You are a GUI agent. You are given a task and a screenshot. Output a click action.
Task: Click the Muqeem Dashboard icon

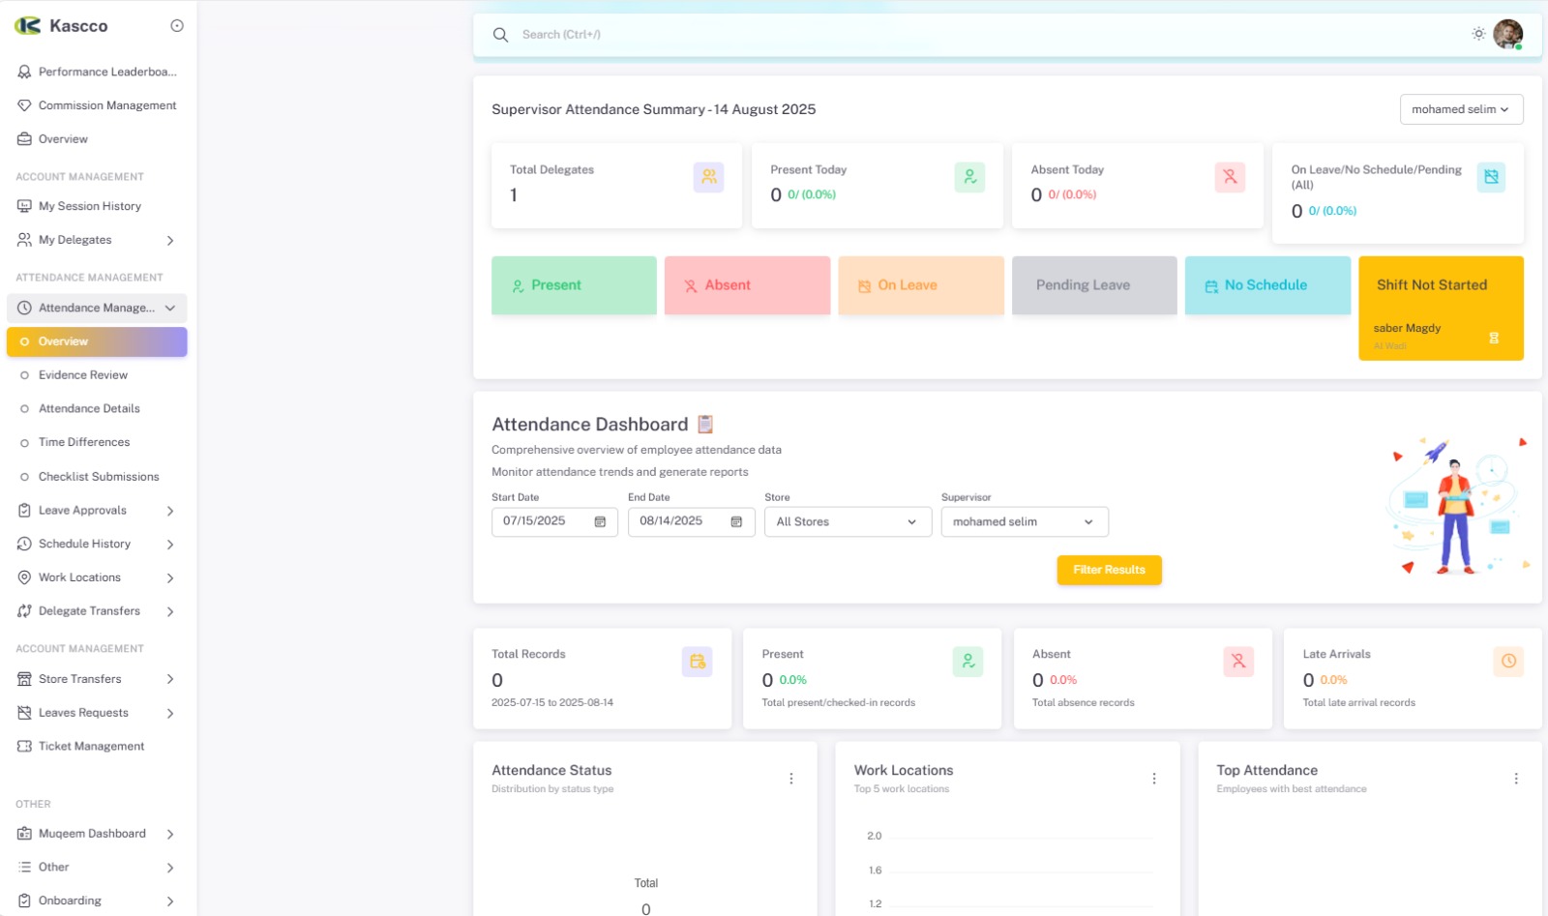click(24, 833)
